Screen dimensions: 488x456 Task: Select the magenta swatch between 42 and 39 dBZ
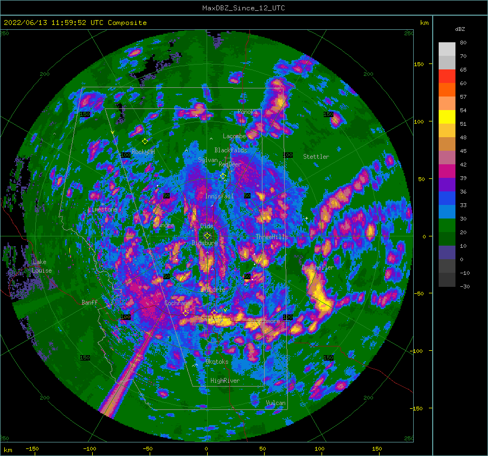click(447, 171)
